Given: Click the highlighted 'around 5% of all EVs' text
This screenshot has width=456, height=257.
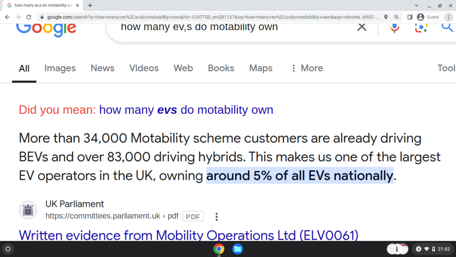Looking at the screenshot, I should click(300, 176).
